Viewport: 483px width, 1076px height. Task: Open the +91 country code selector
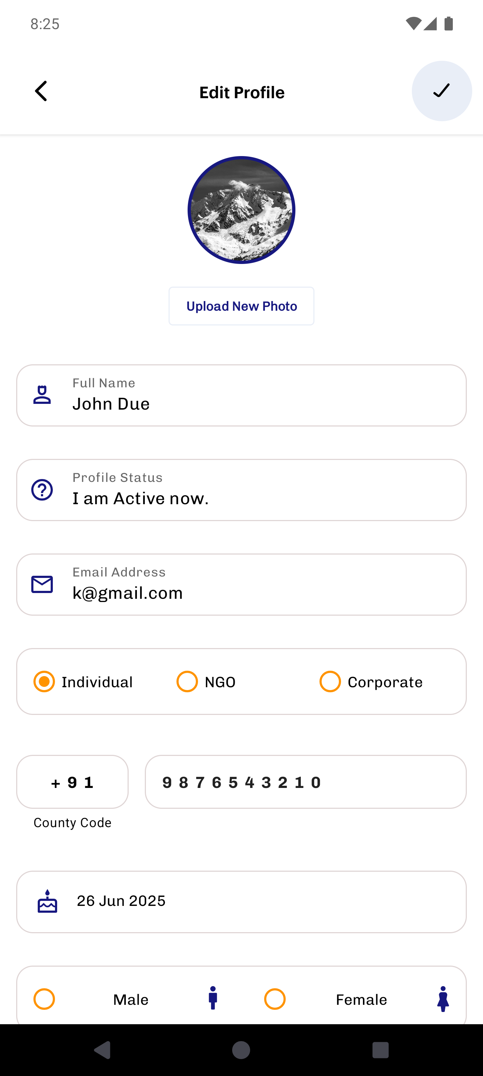click(x=72, y=781)
